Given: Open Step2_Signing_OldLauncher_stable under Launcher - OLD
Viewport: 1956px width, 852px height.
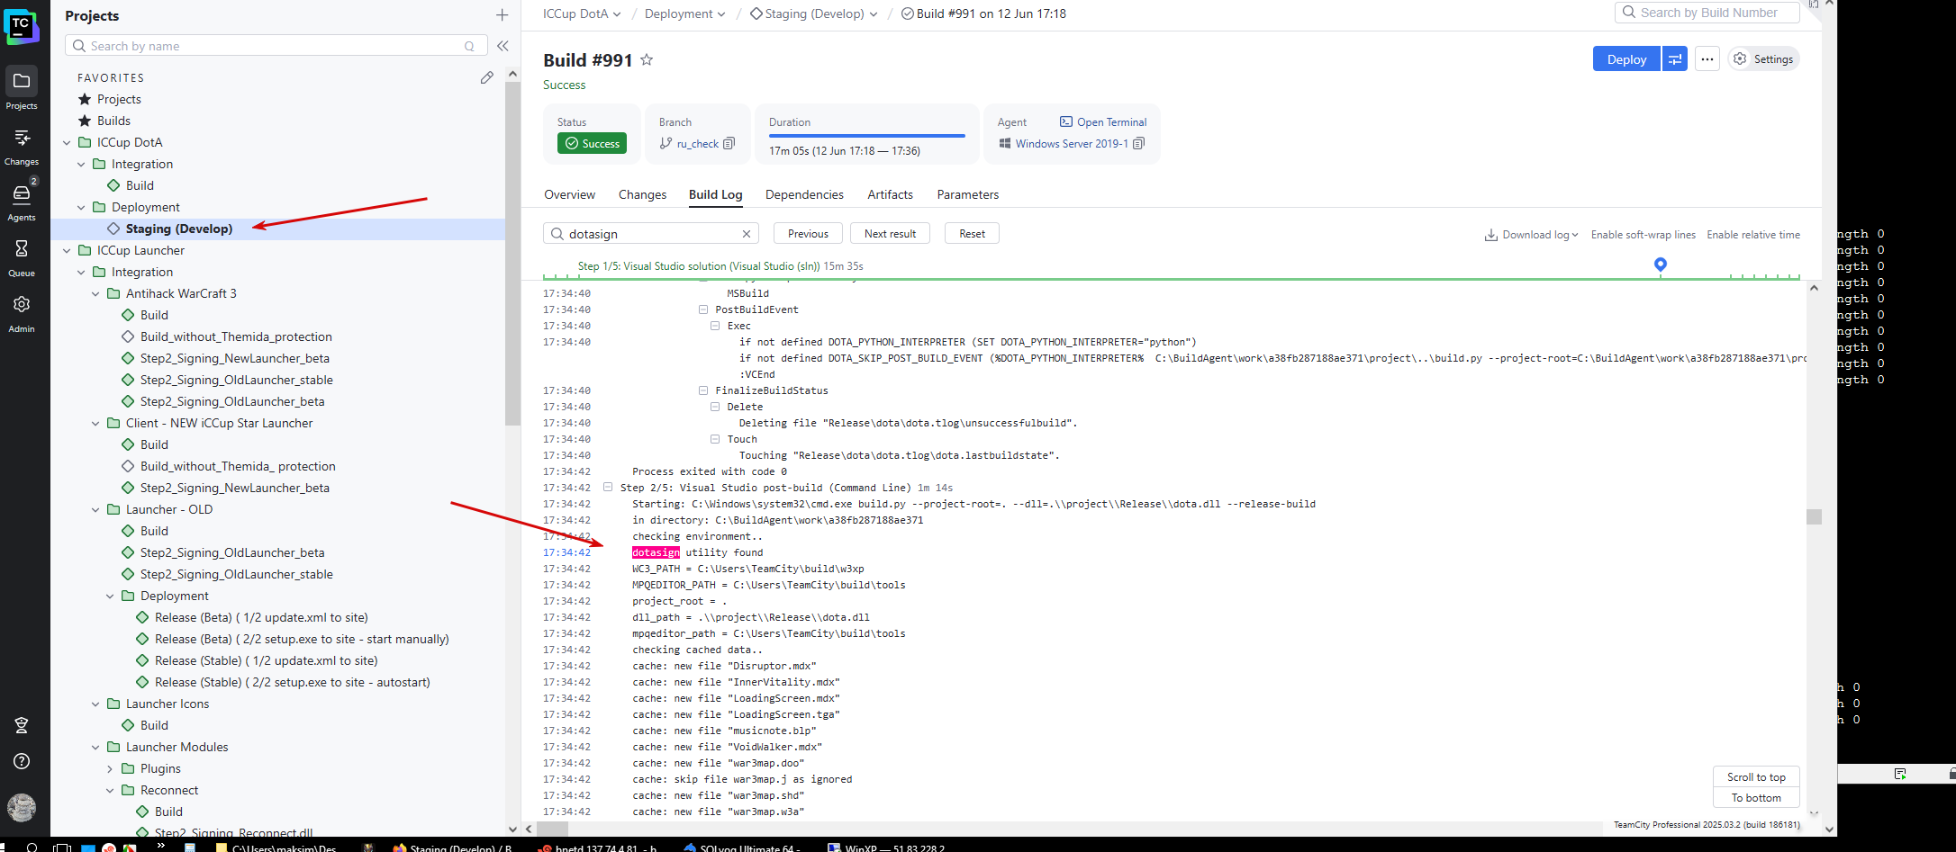Looking at the screenshot, I should [x=236, y=574].
